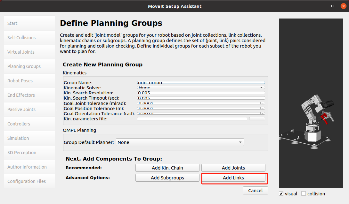This screenshot has width=349, height=204.
Task: Close the MoveIt Setup Assistant window
Action: click(344, 6)
